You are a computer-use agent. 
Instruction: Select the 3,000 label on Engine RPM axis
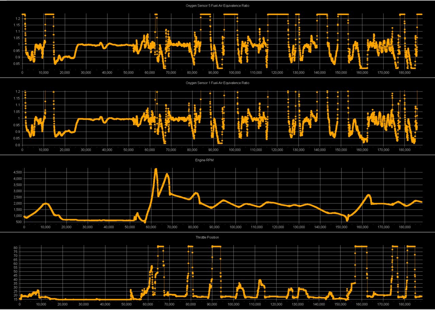(x=18, y=191)
